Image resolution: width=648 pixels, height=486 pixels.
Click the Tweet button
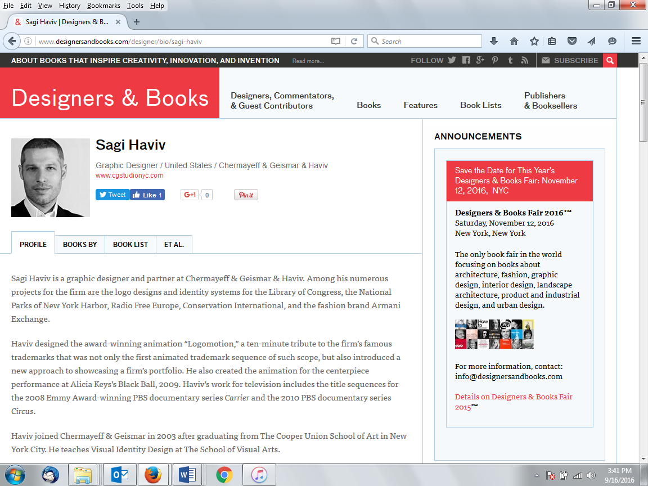tap(112, 195)
